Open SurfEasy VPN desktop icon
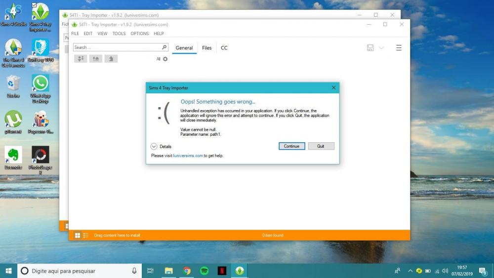This screenshot has width=494, height=278. tap(41, 50)
